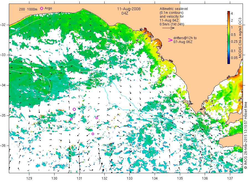The height and width of the screenshot is (182, 249).
Task: Click the colorbar value '0.1'
Action: click(x=233, y=51)
